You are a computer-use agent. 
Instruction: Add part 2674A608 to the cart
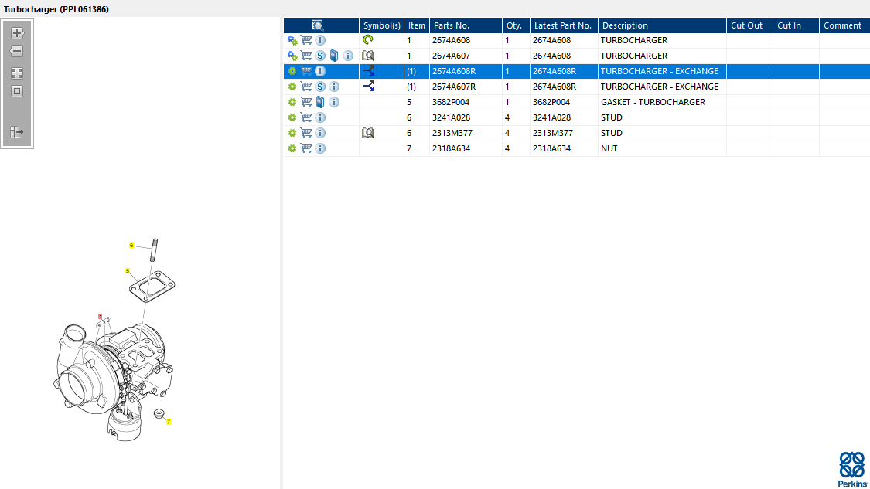tap(306, 40)
